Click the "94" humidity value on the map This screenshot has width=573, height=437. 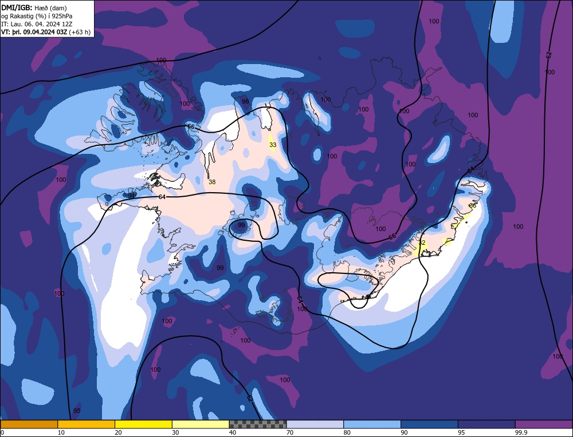coord(131,196)
